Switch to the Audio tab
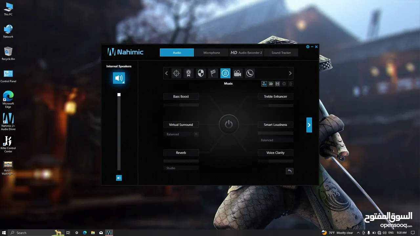Image resolution: width=420 pixels, height=236 pixels. (177, 52)
